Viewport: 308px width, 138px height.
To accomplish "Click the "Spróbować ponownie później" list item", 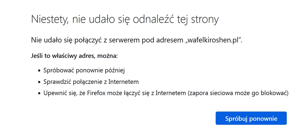I will pos(84,70).
